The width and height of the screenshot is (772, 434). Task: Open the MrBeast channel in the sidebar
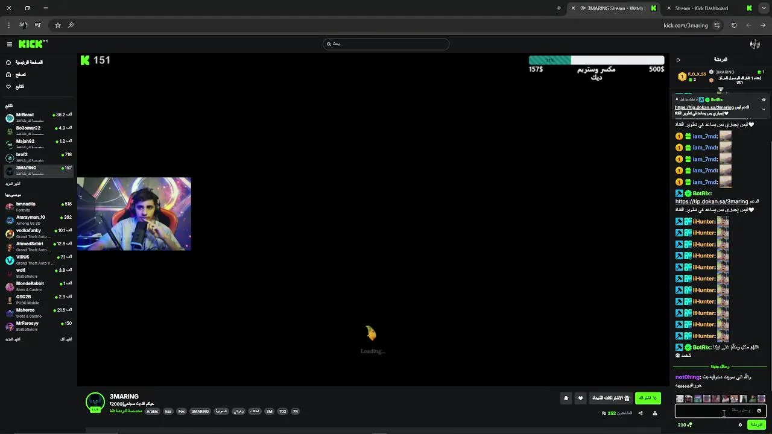click(x=39, y=117)
